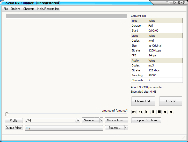Image resolution: width=188 pixels, height=142 pixels.
Task: Click the fast forward icon
Action: [165, 112]
